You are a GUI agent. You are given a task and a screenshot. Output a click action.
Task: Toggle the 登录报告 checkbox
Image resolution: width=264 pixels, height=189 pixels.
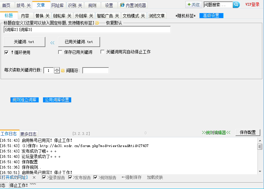44,177
